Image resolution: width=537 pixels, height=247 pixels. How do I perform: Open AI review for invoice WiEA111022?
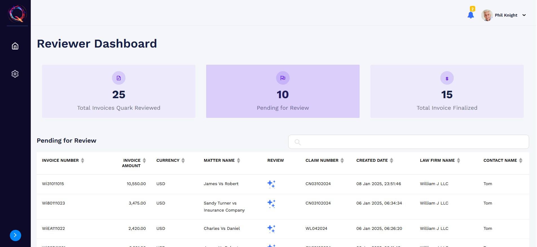[x=271, y=229]
